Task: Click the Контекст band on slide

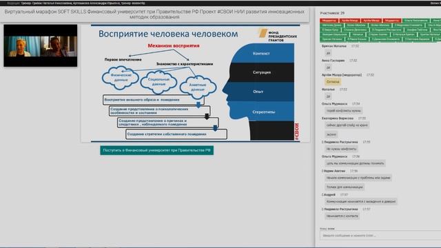Action: tap(262, 54)
